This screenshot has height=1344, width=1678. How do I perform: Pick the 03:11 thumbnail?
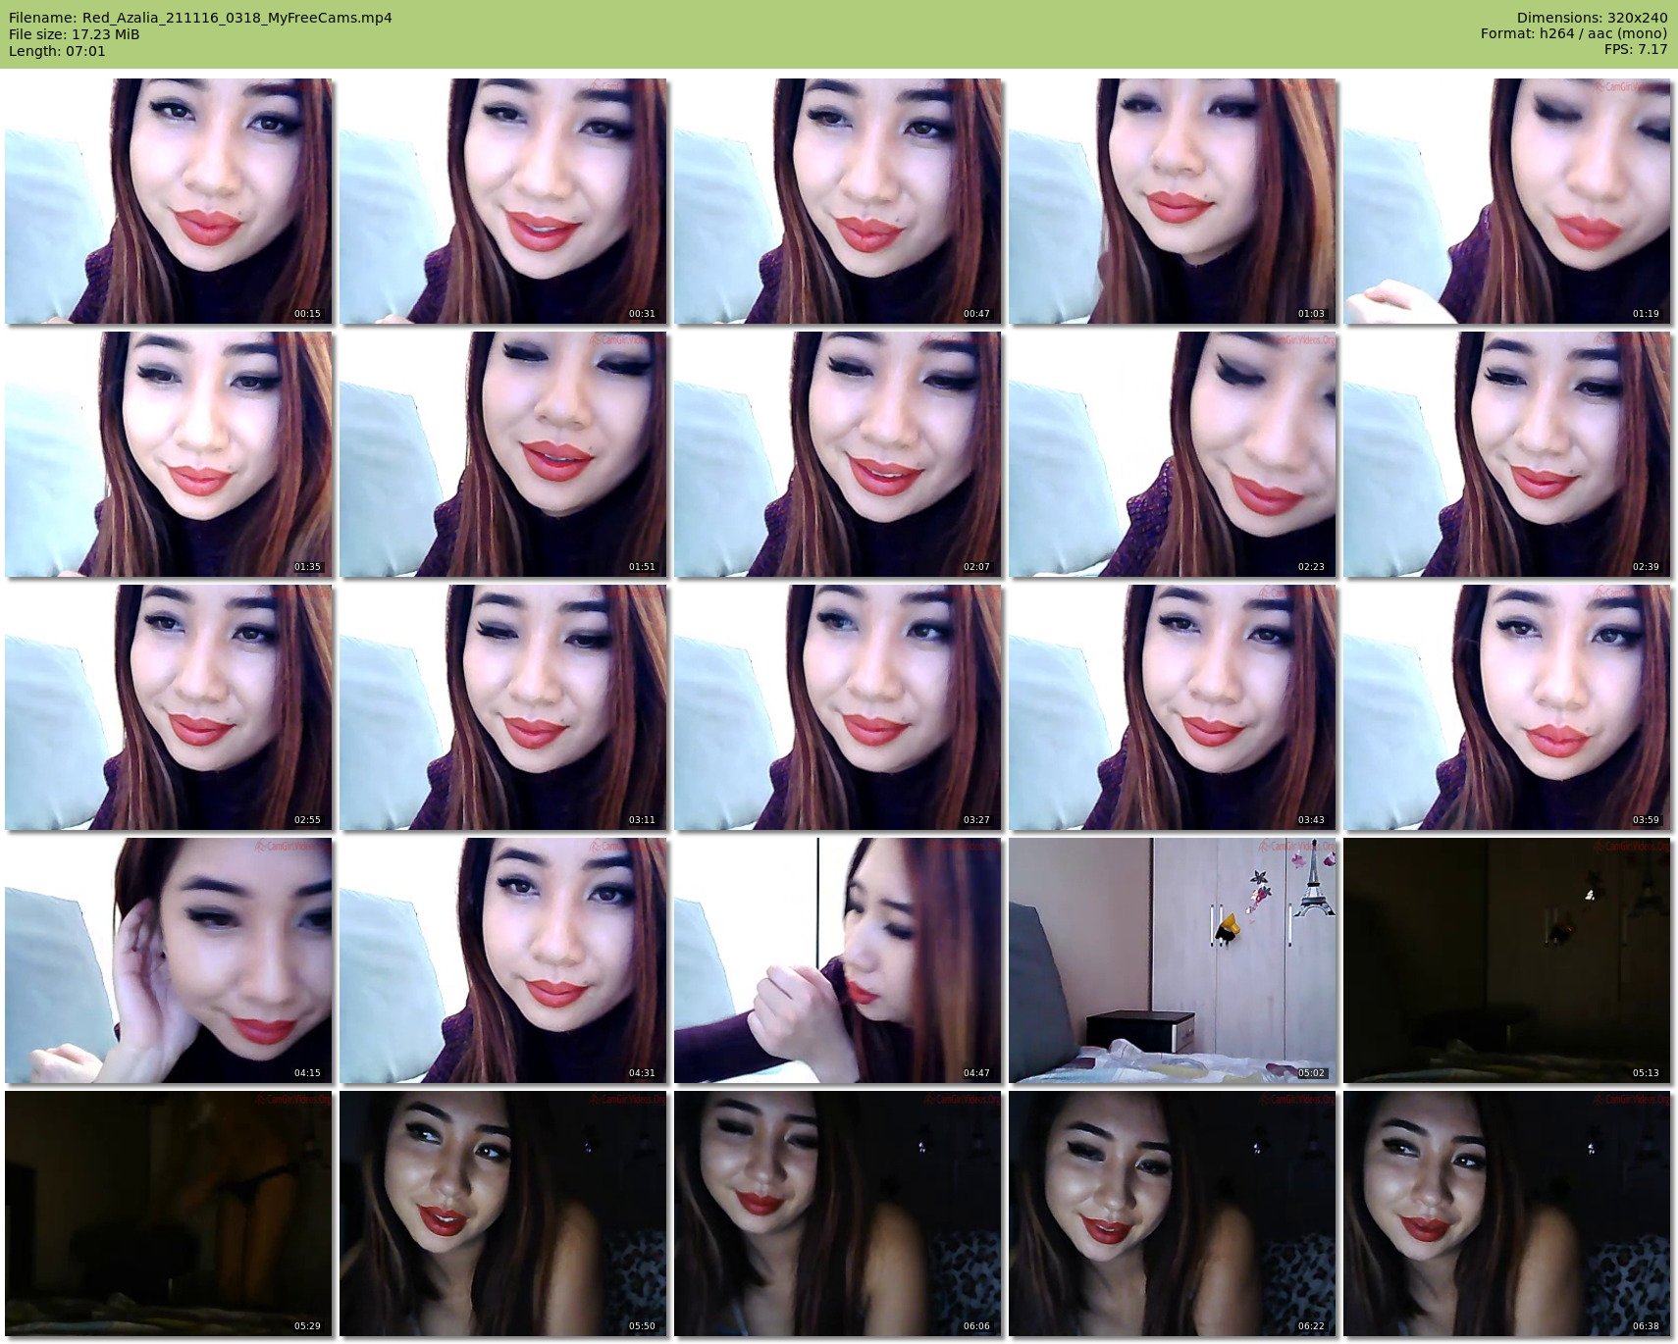tap(503, 707)
